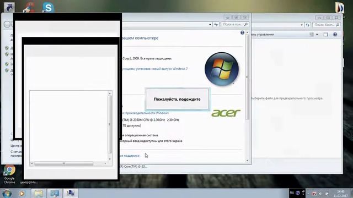Refresh the address bar in System window
353x198 pixels.
216,24
